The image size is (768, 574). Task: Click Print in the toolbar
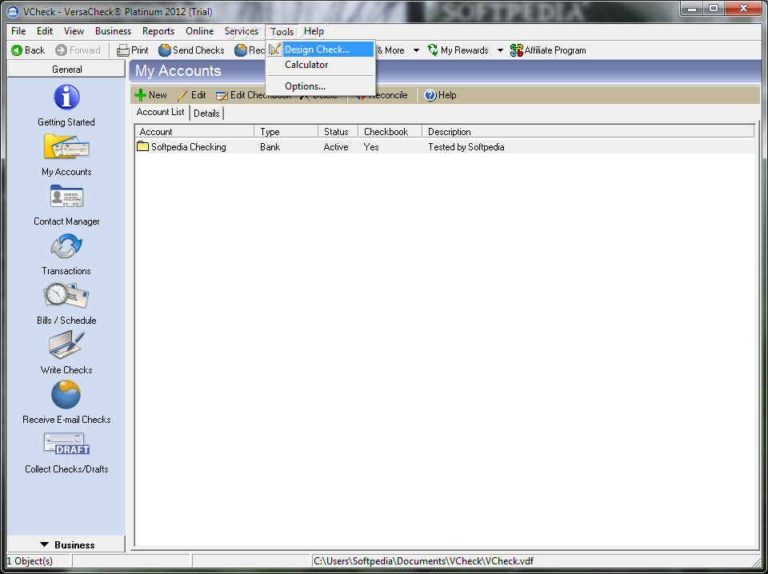133,50
